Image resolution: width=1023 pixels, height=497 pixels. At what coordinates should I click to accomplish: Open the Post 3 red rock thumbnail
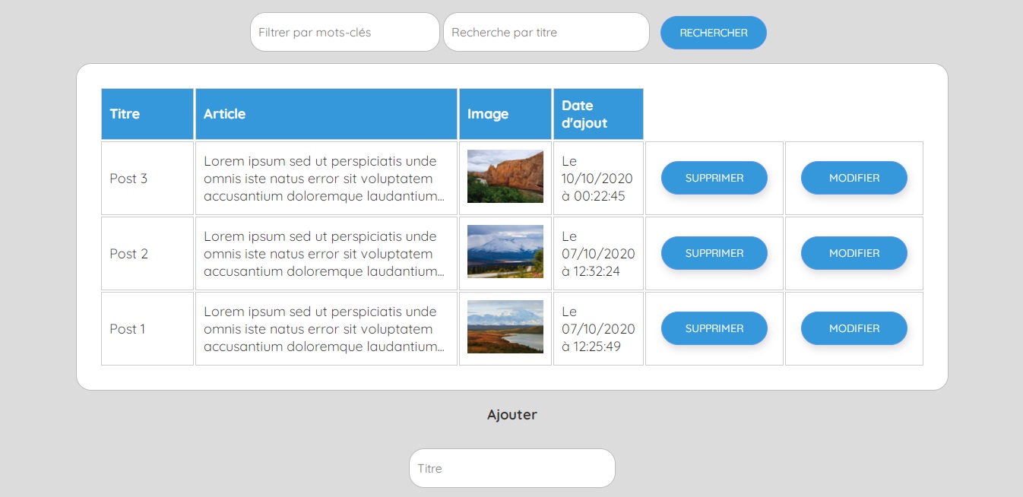tap(505, 176)
